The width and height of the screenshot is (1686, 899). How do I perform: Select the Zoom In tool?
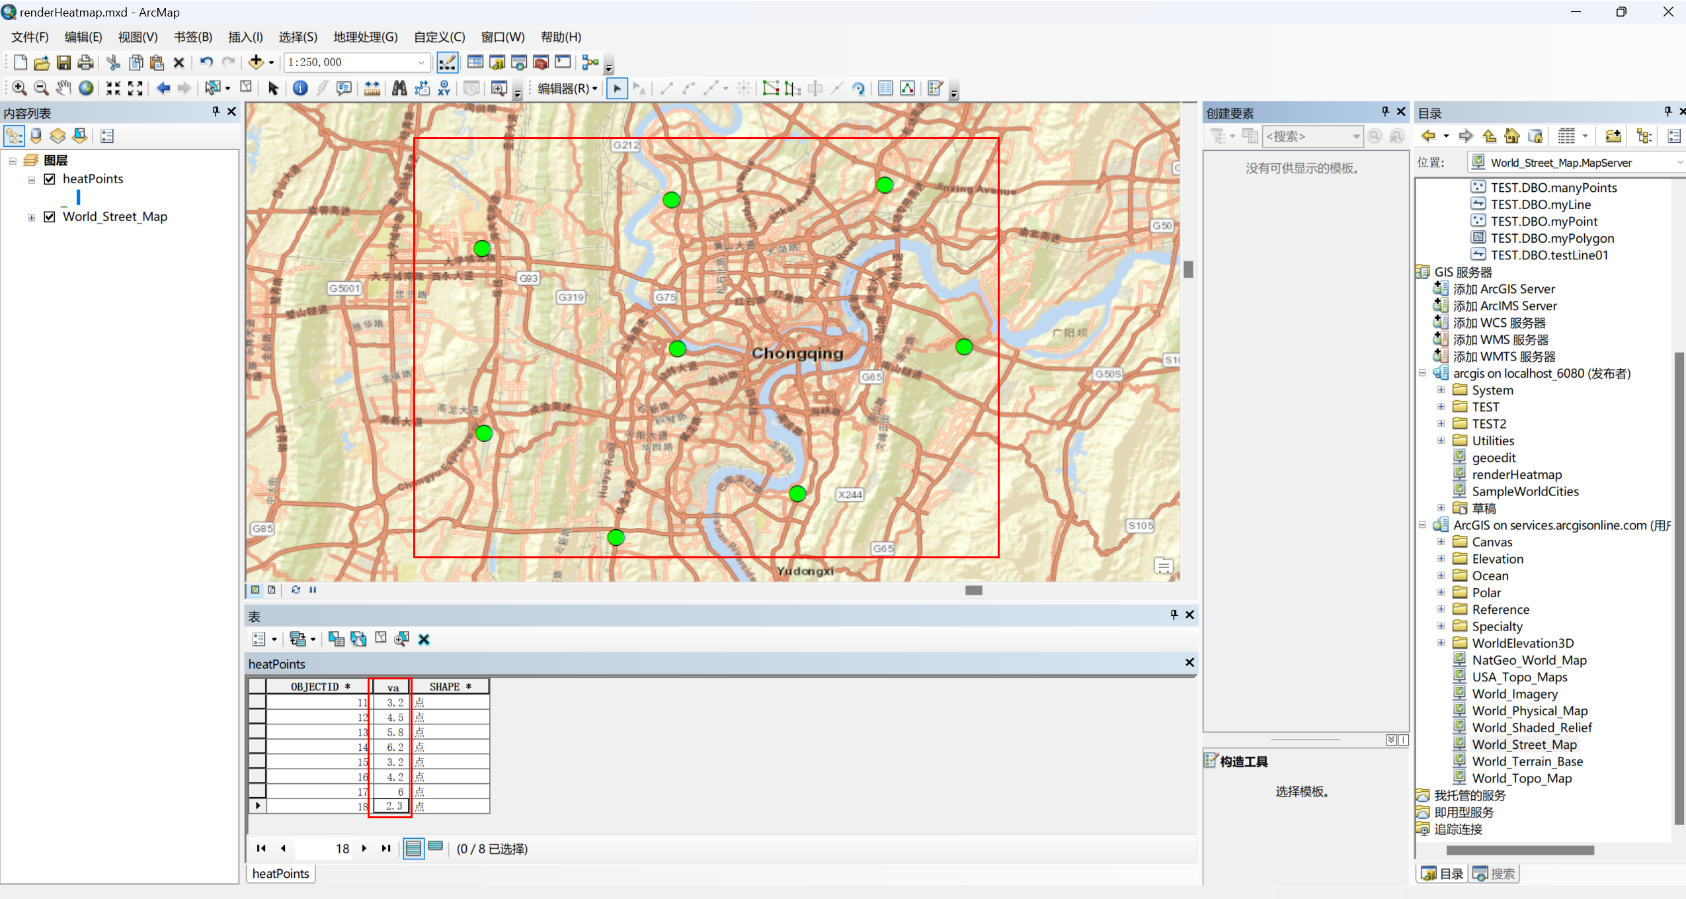point(19,88)
